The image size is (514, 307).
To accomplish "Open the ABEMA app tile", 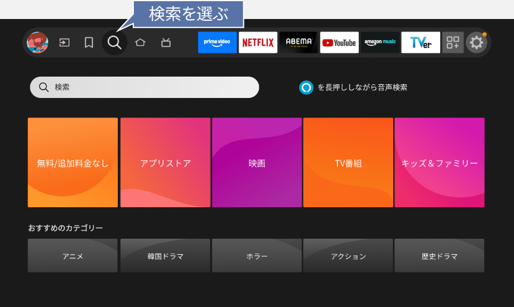I will [299, 43].
